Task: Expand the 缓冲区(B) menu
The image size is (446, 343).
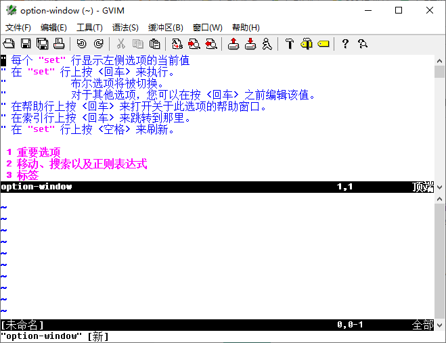Action: 166,28
